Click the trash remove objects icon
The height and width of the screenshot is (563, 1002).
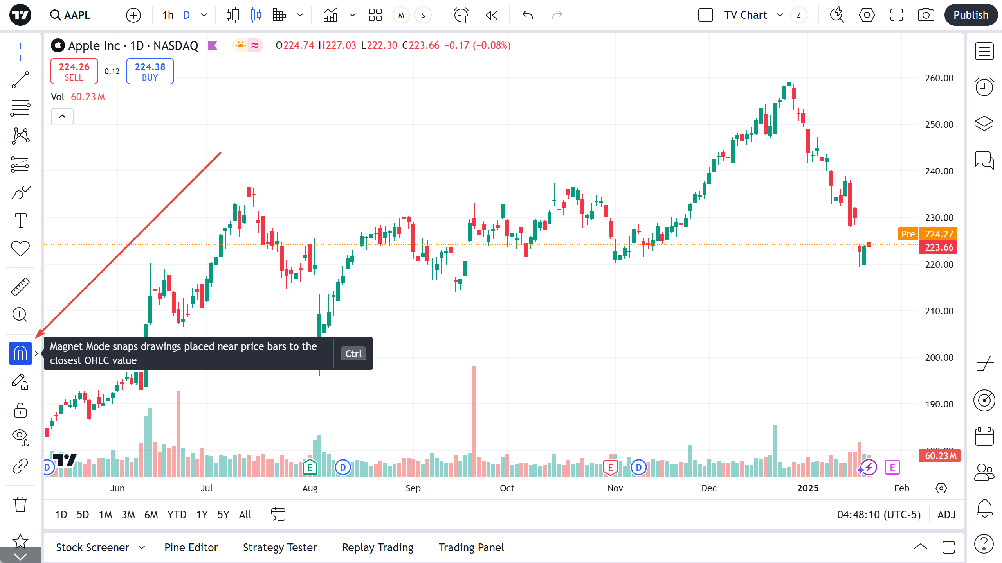tap(20, 504)
